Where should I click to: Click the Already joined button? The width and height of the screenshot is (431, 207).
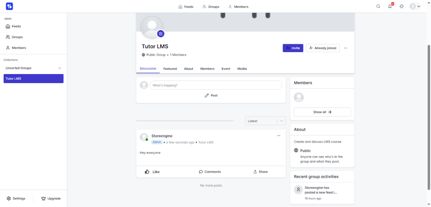coord(323,48)
